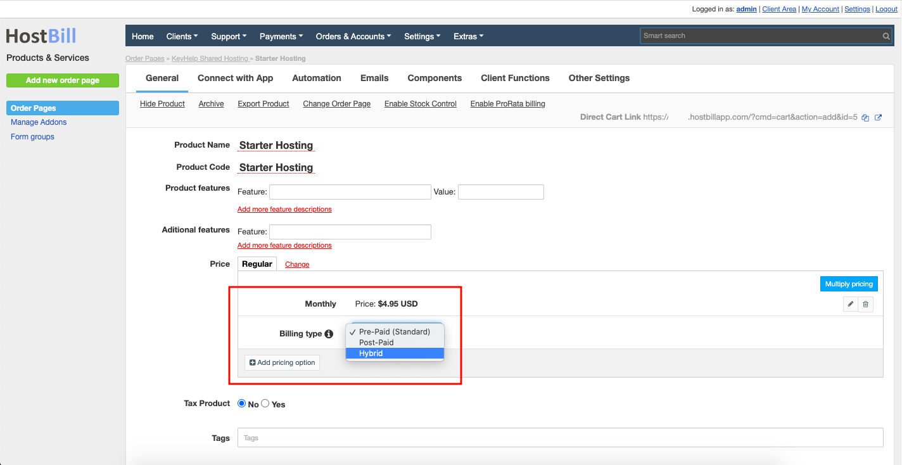This screenshot has height=465, width=902.
Task: Click the smart search magnifier icon
Action: (886, 35)
